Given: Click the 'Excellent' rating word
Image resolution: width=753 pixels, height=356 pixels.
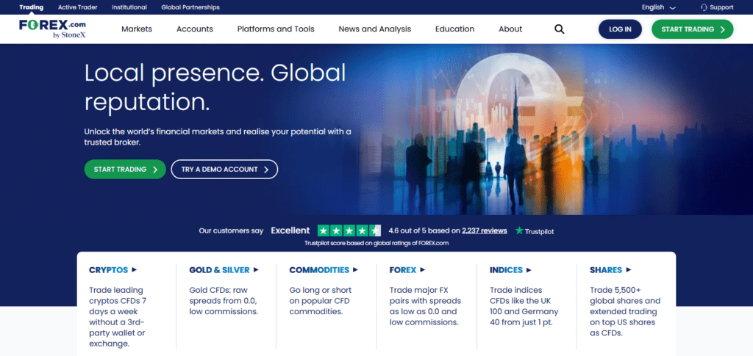Looking at the screenshot, I should click(290, 230).
